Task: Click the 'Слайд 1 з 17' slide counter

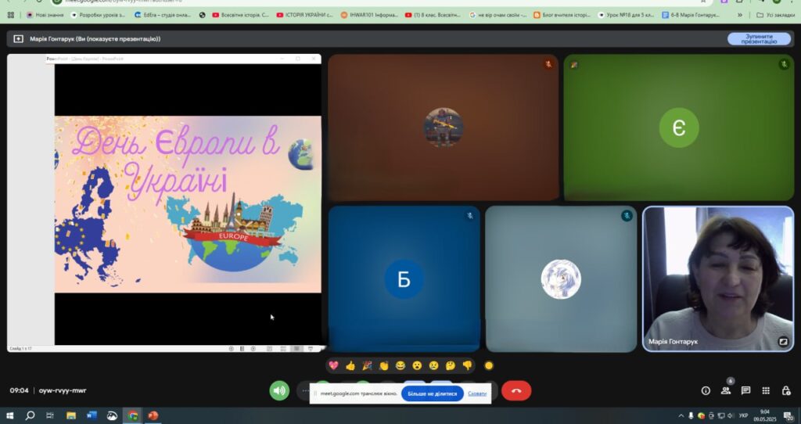Action: click(21, 349)
